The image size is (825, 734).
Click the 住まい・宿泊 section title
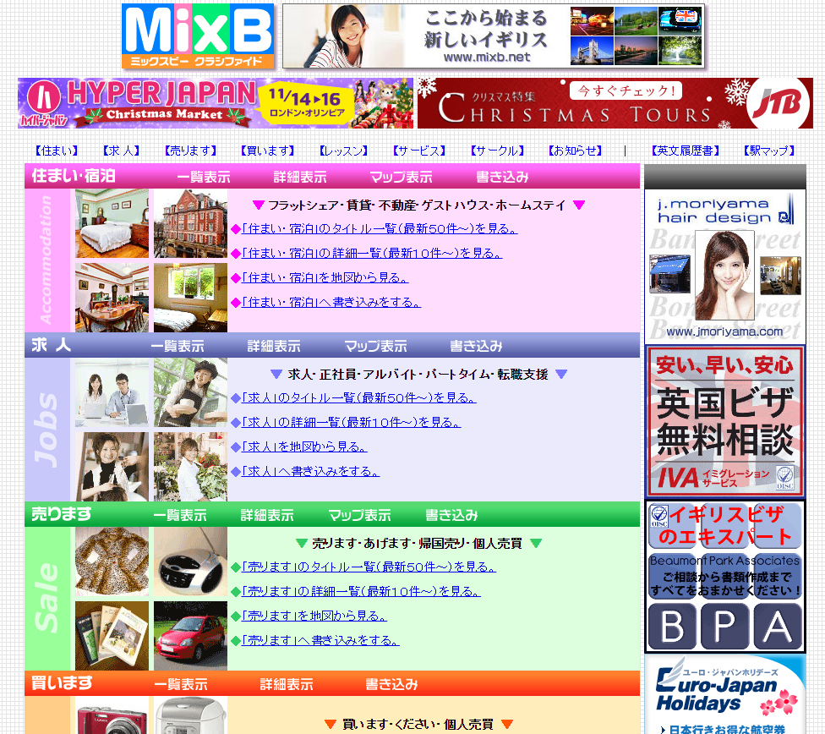(74, 176)
